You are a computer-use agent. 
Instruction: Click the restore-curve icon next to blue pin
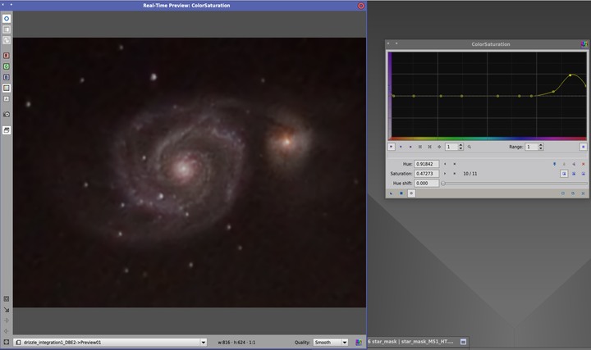[564, 164]
